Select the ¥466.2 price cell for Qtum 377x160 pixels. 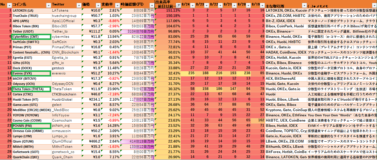coord(92,141)
